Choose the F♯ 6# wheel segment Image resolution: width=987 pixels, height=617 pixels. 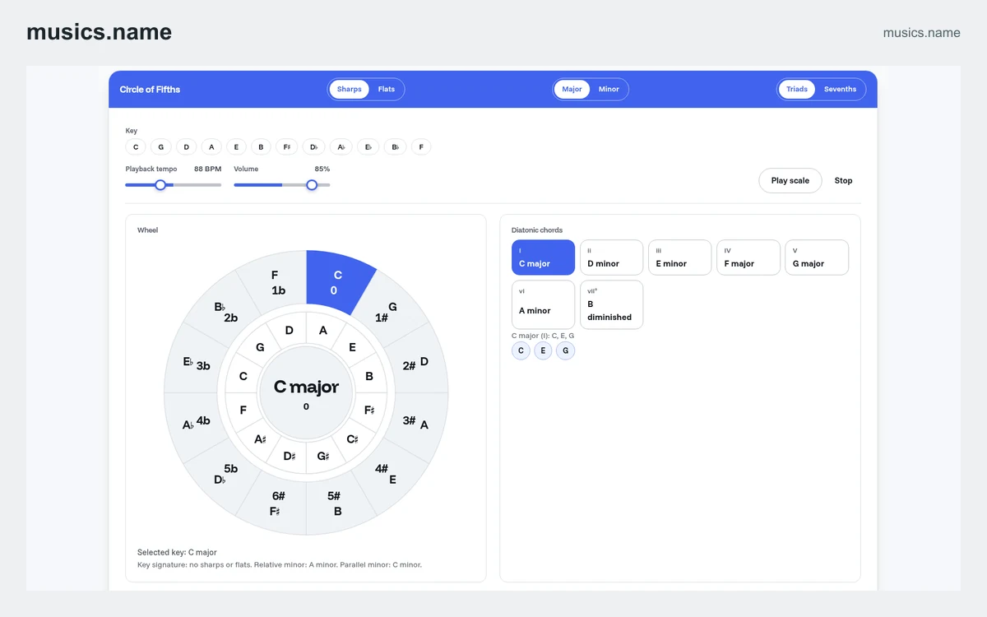tap(277, 503)
